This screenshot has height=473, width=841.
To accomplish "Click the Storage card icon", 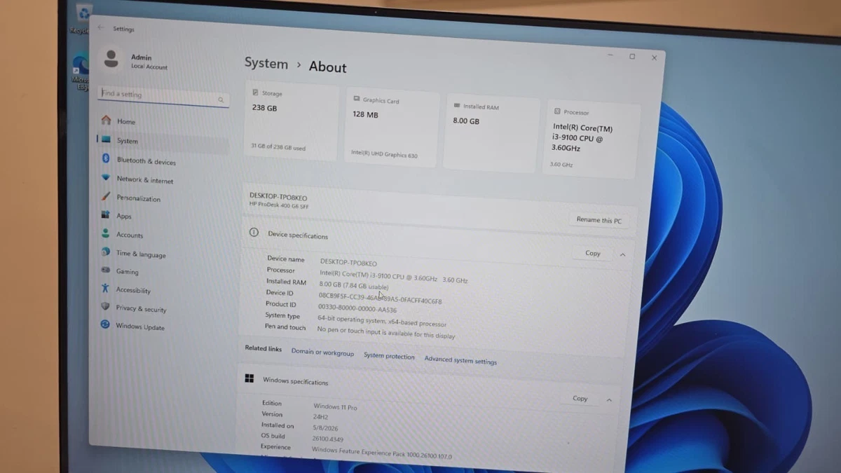I will [255, 92].
